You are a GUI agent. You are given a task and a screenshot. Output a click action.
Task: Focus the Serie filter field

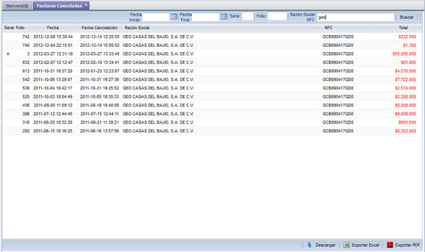pyautogui.click(x=248, y=17)
